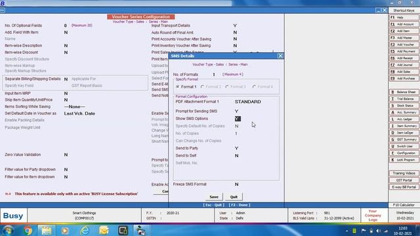The height and width of the screenshot is (236, 420).
Task: Click the Last Vch. Date default date value
Action: point(79,113)
